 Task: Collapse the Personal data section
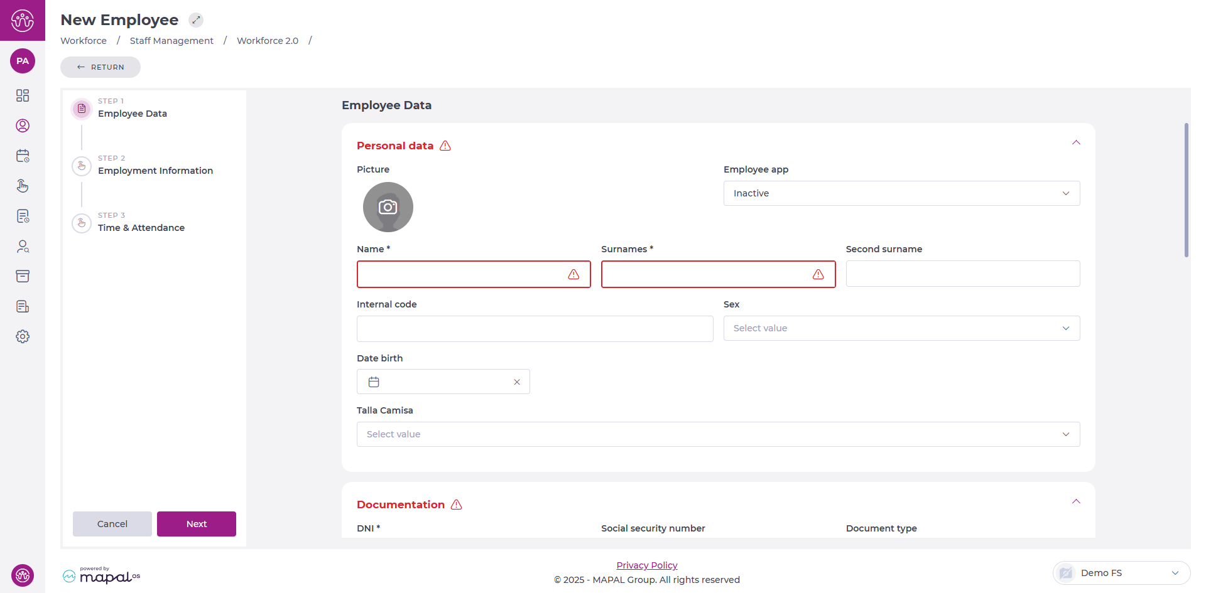(1076, 143)
